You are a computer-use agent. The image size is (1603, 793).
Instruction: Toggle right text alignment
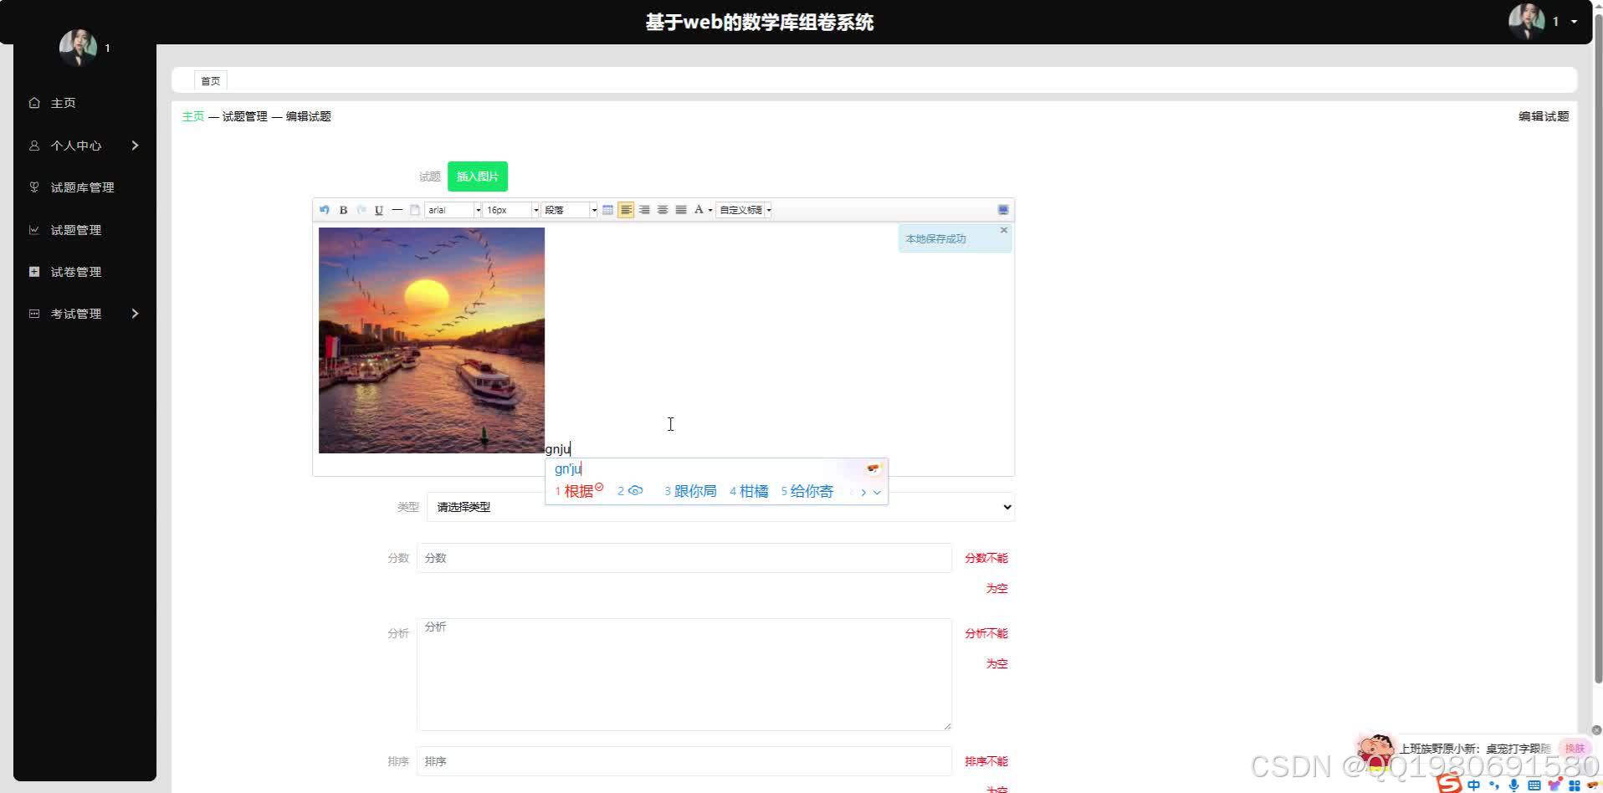point(645,209)
